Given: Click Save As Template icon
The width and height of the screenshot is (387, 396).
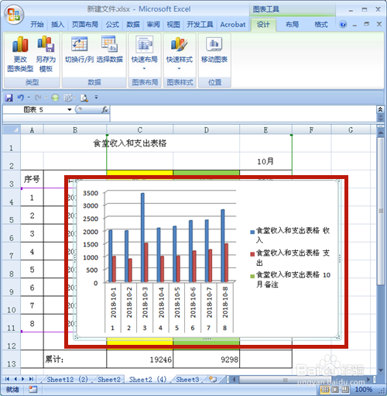Looking at the screenshot, I should coord(46,44).
